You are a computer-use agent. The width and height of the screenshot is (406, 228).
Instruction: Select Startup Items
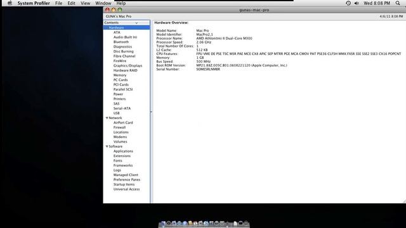point(124,184)
